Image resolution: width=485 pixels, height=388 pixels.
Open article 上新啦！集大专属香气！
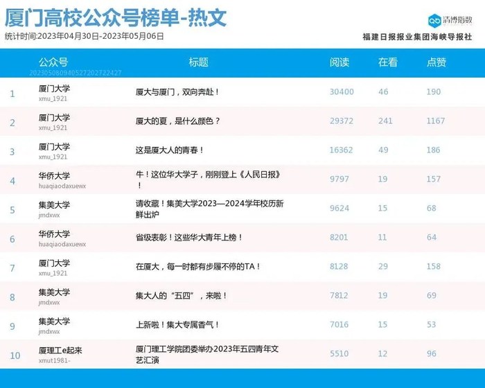coord(177,324)
